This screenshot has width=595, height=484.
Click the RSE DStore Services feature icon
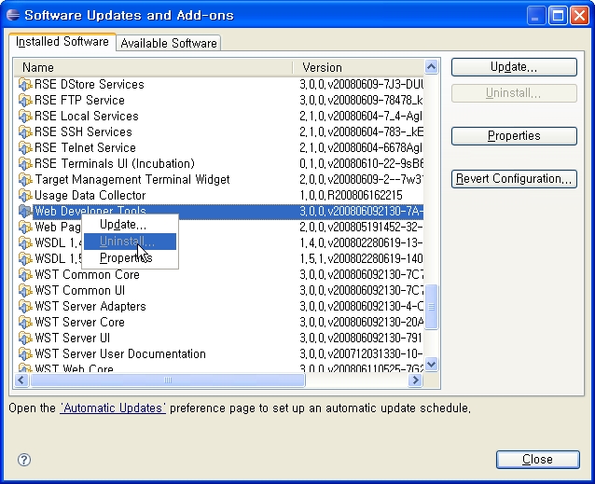click(25, 84)
